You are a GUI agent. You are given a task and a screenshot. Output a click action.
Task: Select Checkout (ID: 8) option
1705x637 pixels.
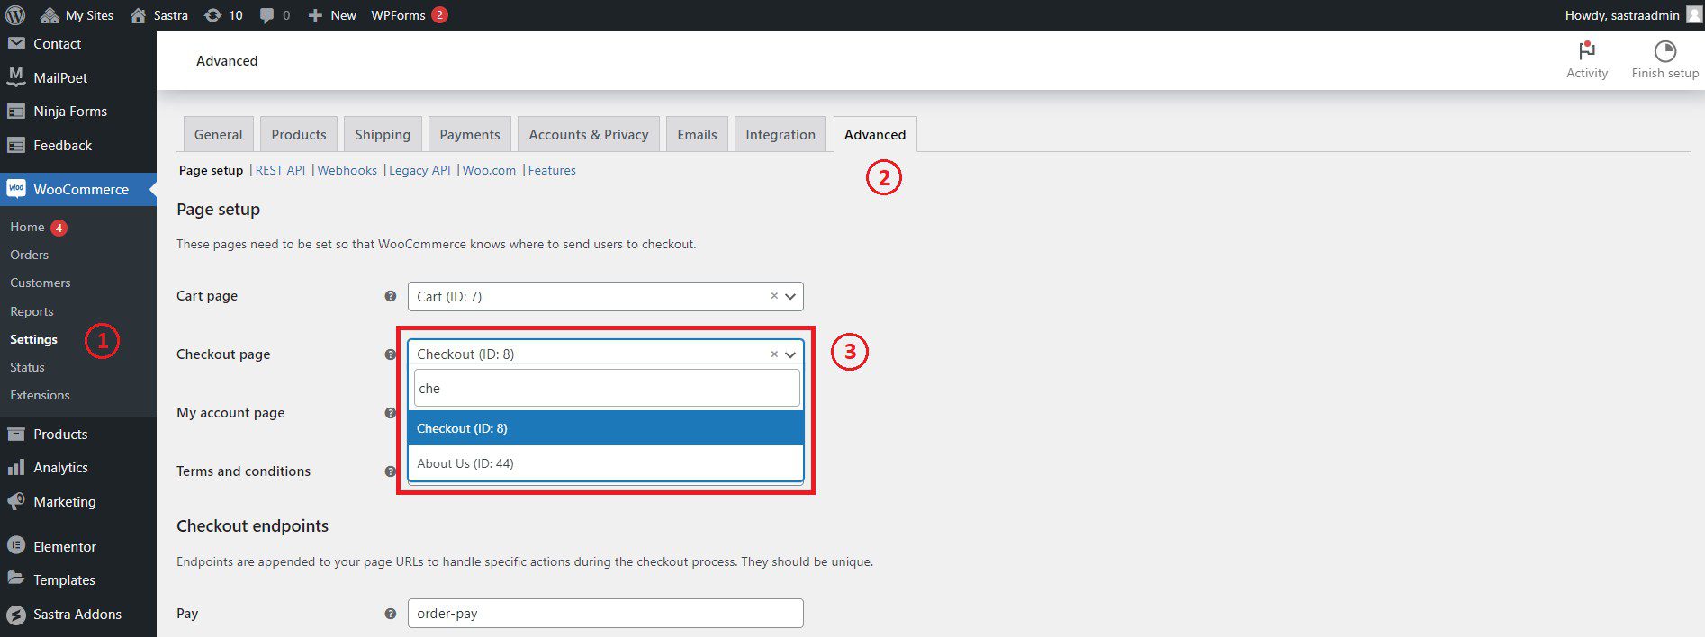[605, 428]
